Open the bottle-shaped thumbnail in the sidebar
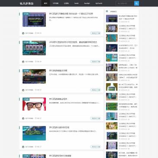Viewport: 158px width, 158px height. click(112, 87)
